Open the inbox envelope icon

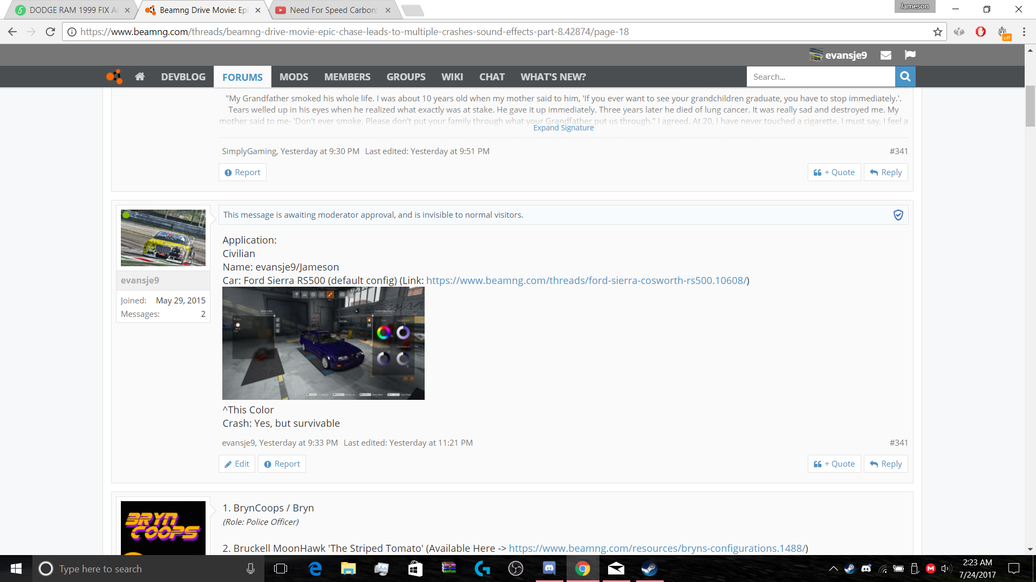[885, 55]
